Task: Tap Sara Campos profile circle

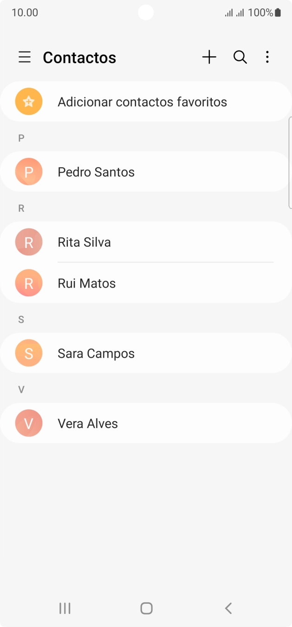Action: (x=28, y=353)
